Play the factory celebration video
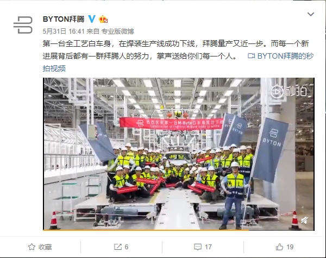The image size is (326, 258). (179, 154)
